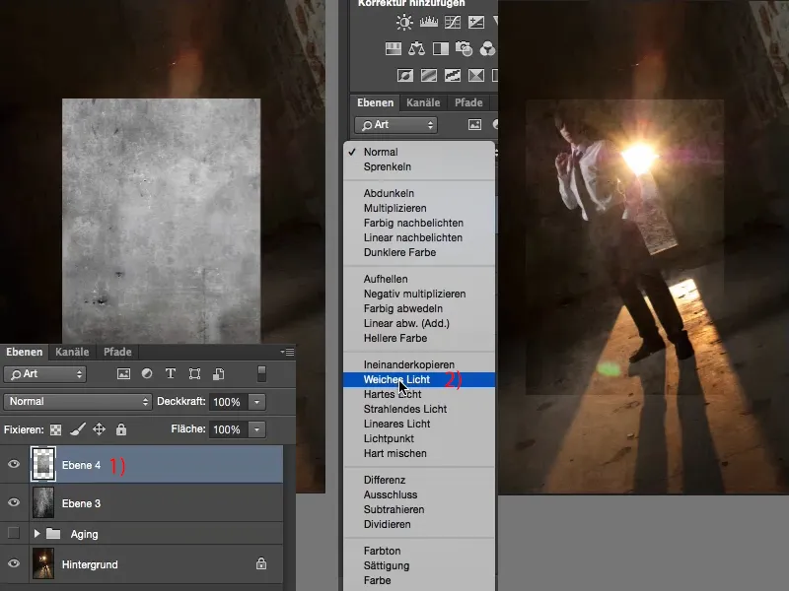
Task: Open the Fläche percentage dropdown
Action: click(256, 429)
